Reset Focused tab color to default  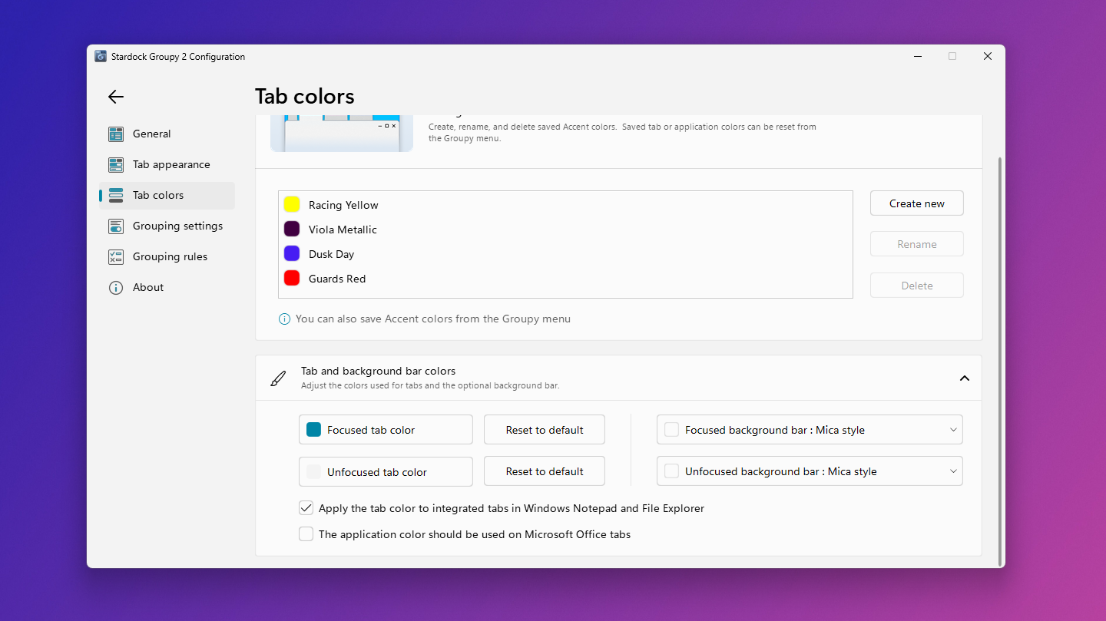coord(545,430)
